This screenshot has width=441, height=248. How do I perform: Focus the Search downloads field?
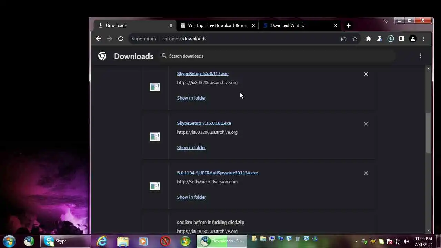[x=277, y=56]
